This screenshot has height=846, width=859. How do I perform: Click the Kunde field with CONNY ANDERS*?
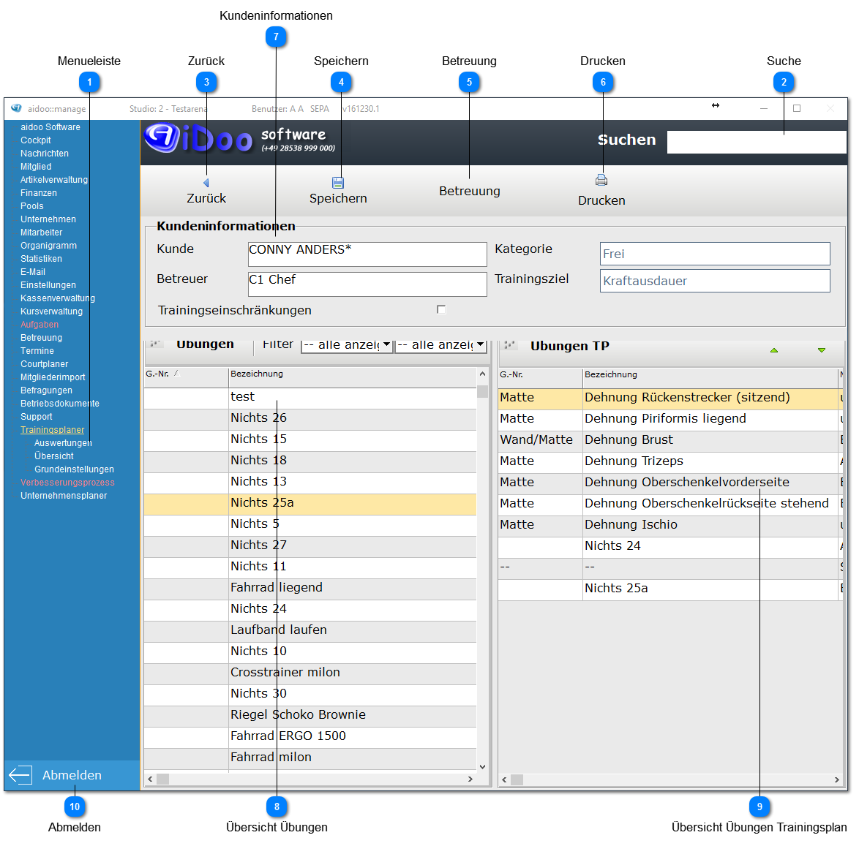[367, 254]
